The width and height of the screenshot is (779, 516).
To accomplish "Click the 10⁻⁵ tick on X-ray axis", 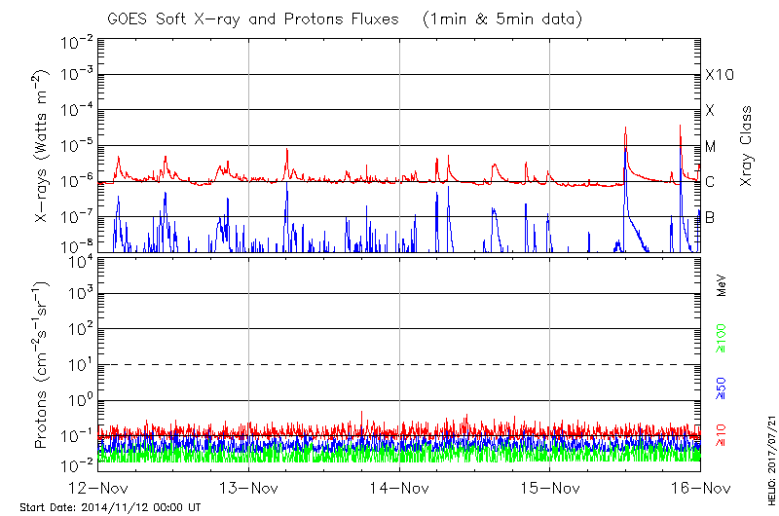I will coord(76,147).
